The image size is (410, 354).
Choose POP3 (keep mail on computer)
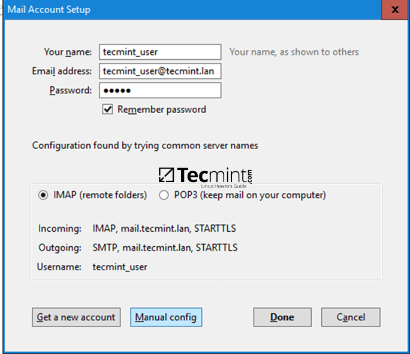164,195
